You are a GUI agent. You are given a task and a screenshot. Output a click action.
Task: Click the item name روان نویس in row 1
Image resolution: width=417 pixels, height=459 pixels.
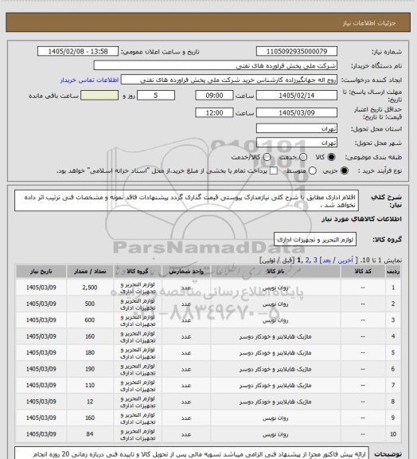click(275, 288)
